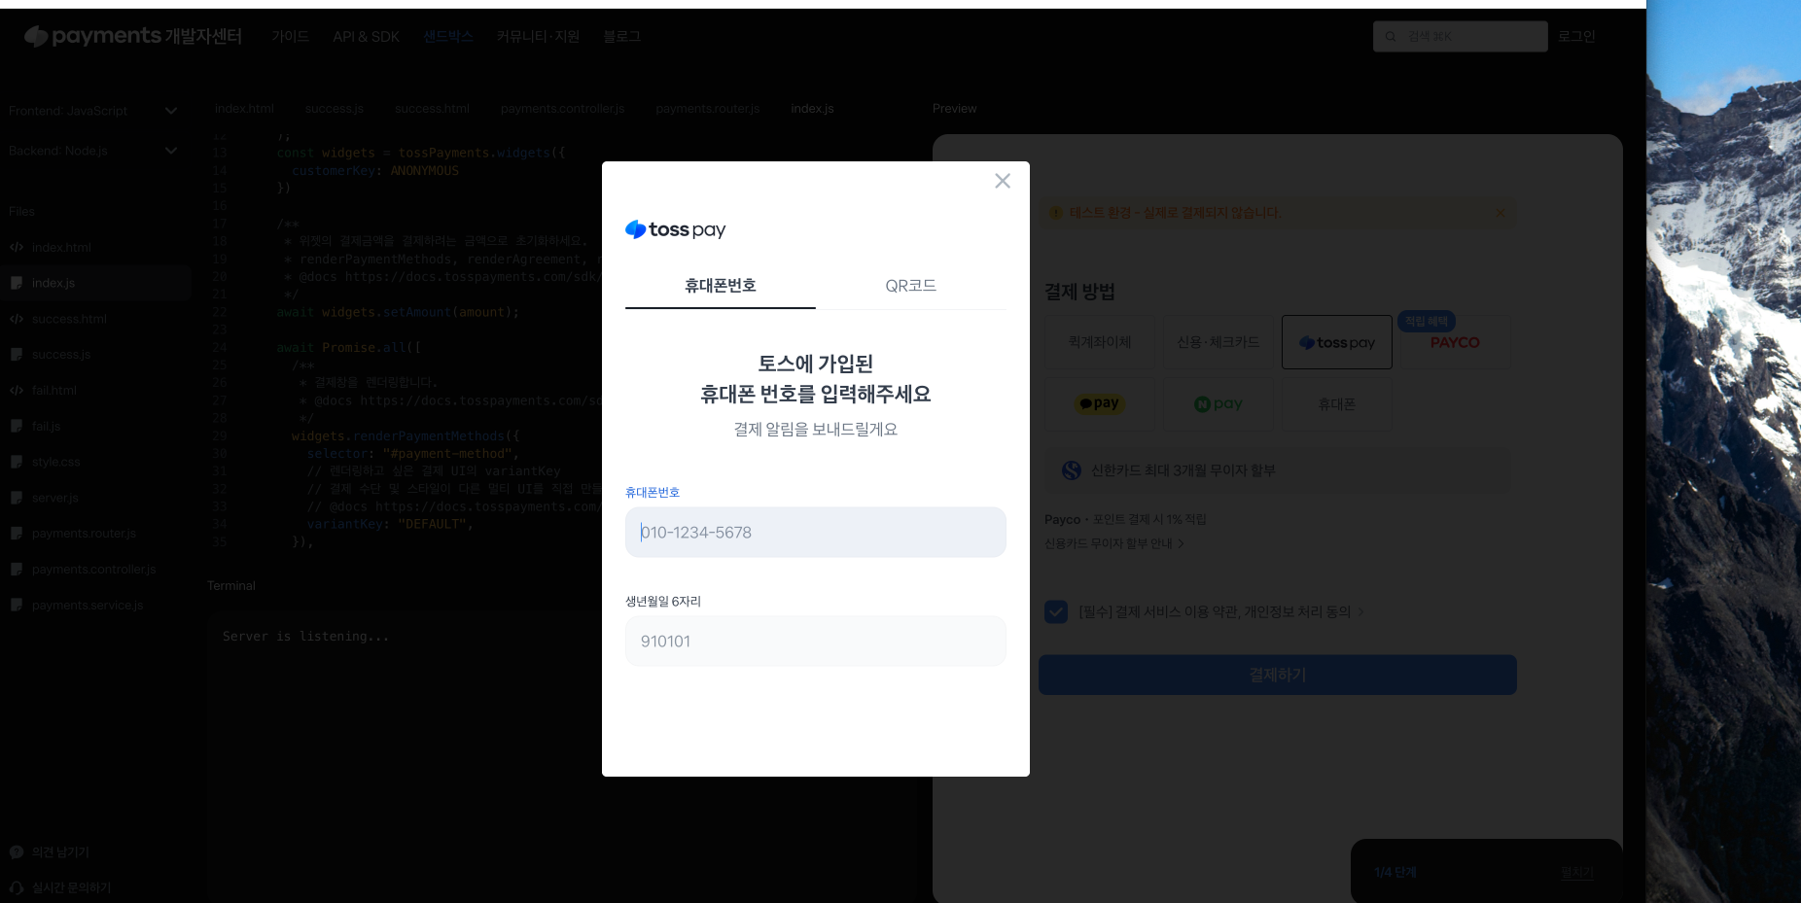Click the 'Server is listening...' terminal output
This screenshot has width=1801, height=903.
[x=306, y=637]
